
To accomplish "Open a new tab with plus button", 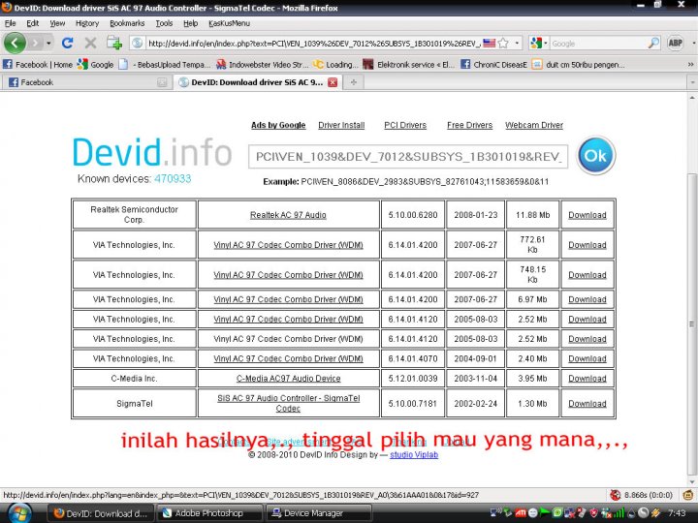I will pos(354,82).
